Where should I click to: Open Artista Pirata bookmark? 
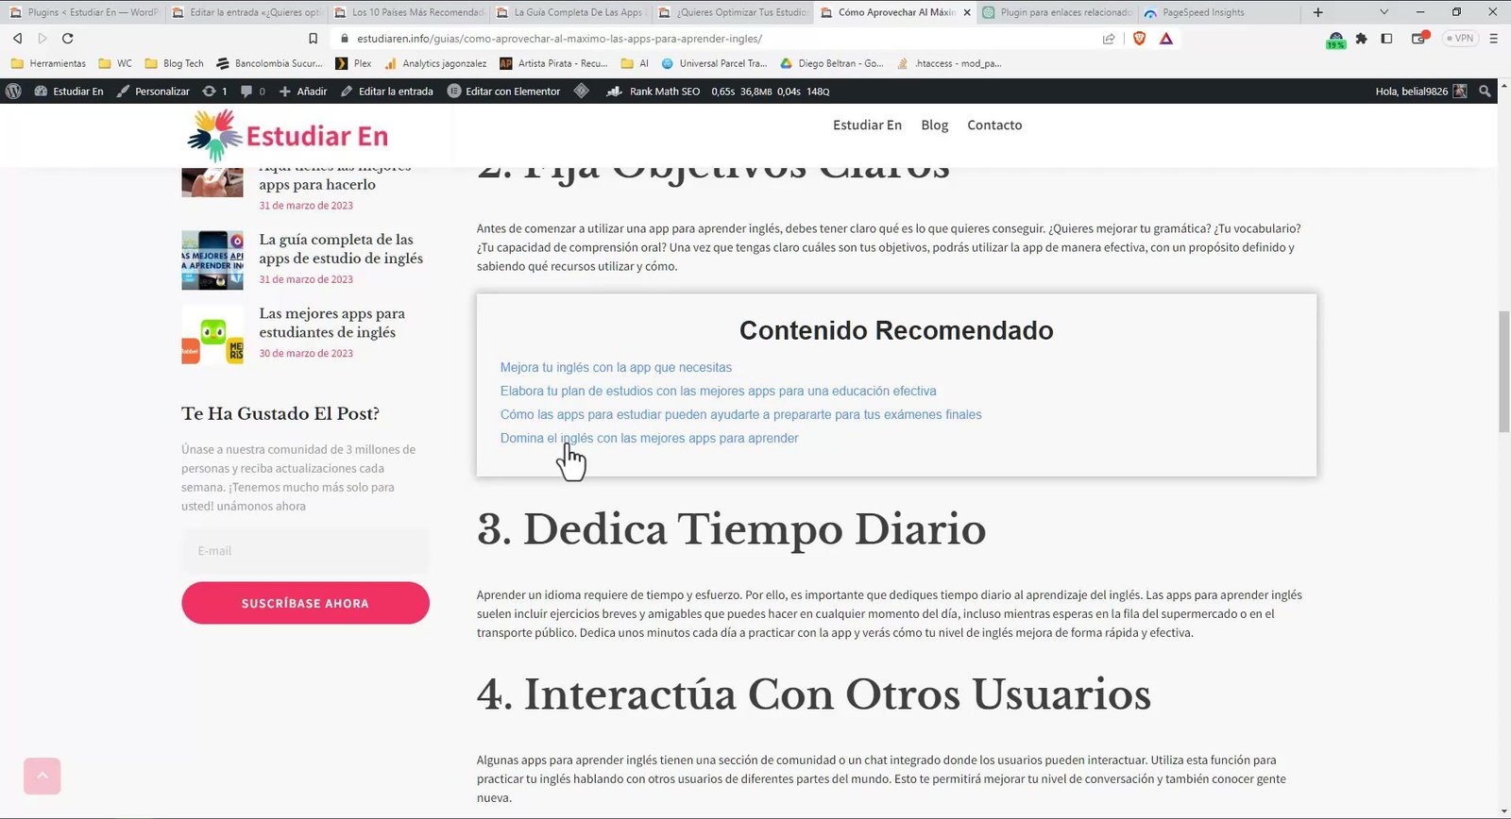(553, 64)
